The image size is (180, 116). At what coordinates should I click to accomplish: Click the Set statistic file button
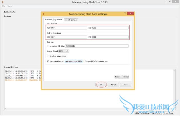73,62
